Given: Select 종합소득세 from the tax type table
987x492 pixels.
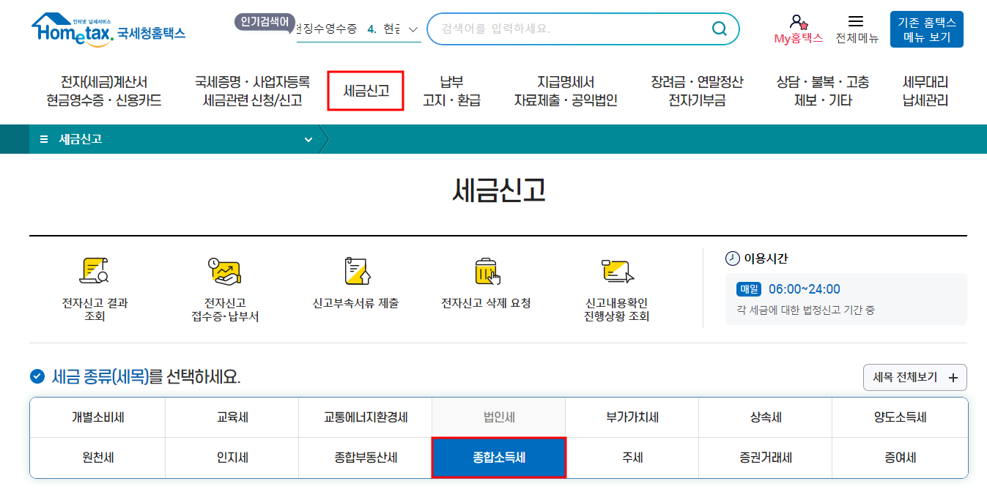Looking at the screenshot, I should pyautogui.click(x=498, y=457).
